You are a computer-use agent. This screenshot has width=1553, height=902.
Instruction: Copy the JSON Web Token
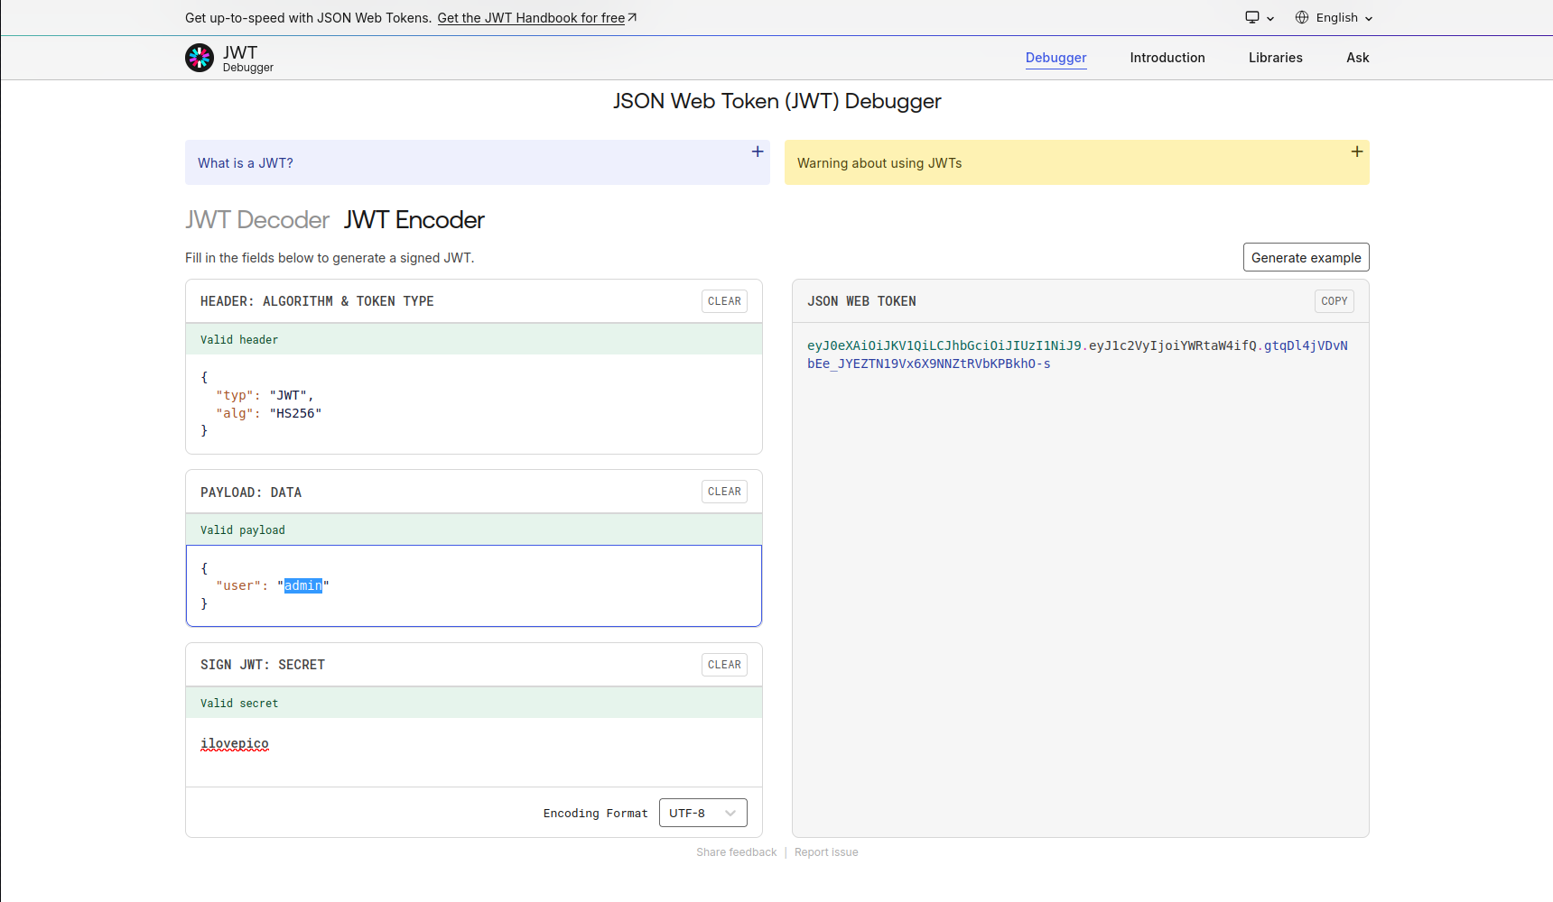pos(1334,301)
